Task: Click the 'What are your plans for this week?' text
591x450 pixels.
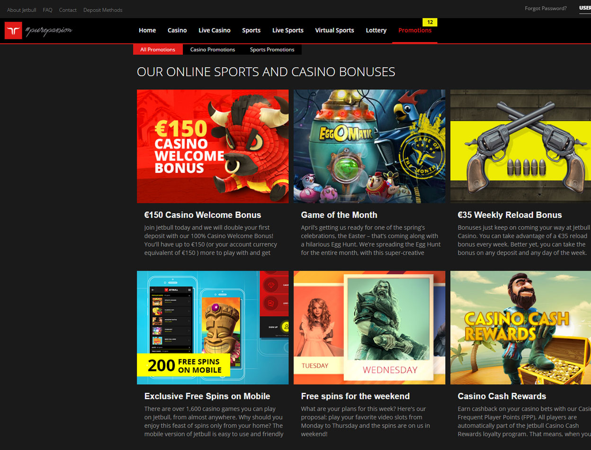Action: point(366,421)
